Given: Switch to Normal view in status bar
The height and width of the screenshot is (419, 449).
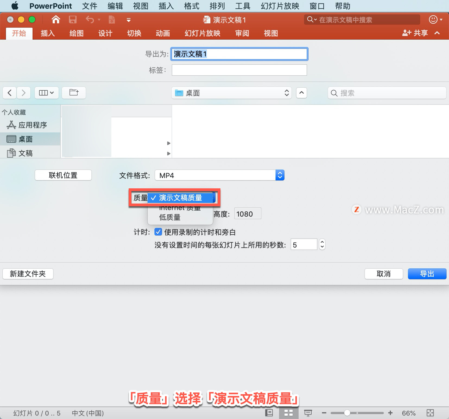Looking at the screenshot, I should [x=269, y=413].
